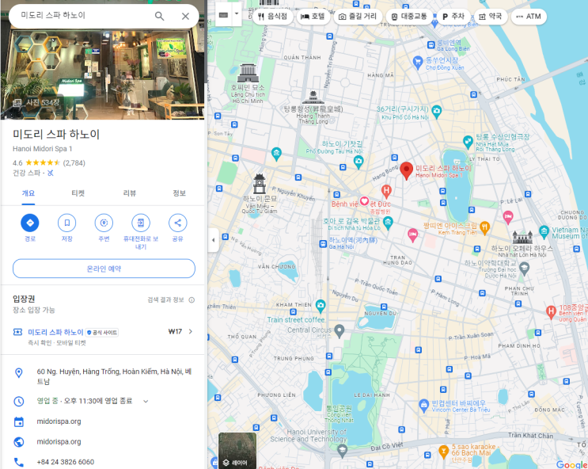This screenshot has width=588, height=469.
Task: Click the 탕롱황성 citadel landmark icon
Action: tap(313, 97)
